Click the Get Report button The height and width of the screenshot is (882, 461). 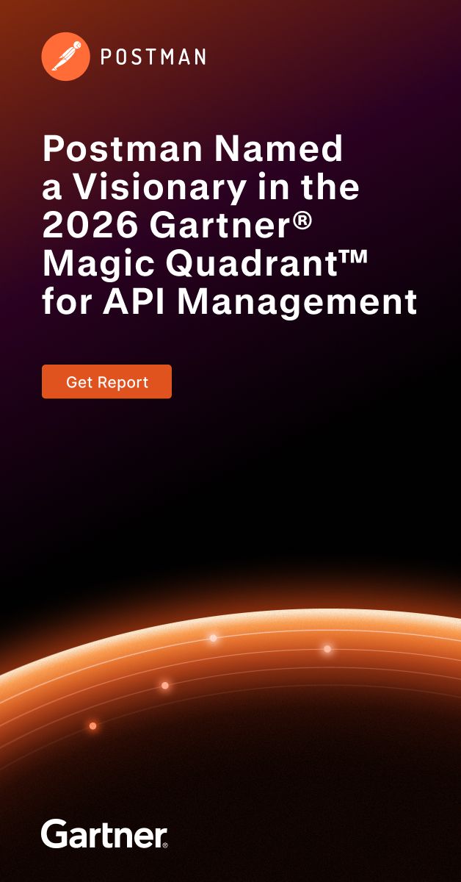click(106, 381)
